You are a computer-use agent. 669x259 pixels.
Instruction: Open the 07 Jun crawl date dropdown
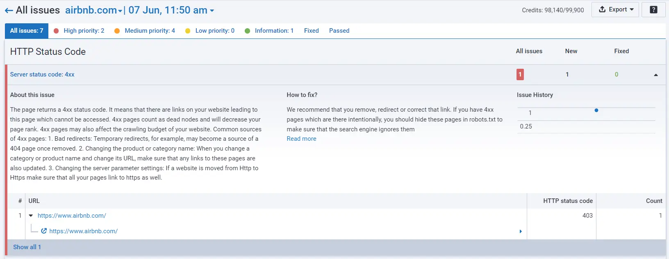(x=171, y=10)
